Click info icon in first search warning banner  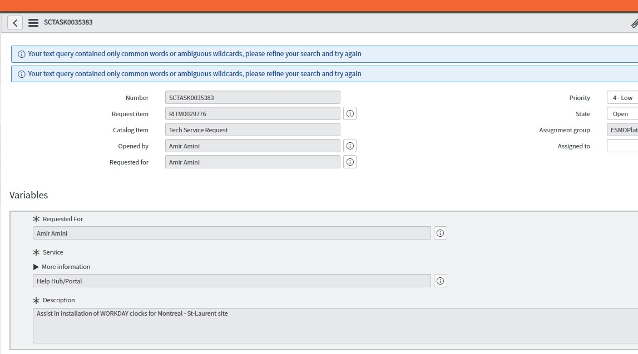tap(21, 53)
